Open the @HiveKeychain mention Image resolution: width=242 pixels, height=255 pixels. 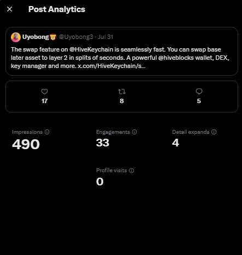[91, 49]
